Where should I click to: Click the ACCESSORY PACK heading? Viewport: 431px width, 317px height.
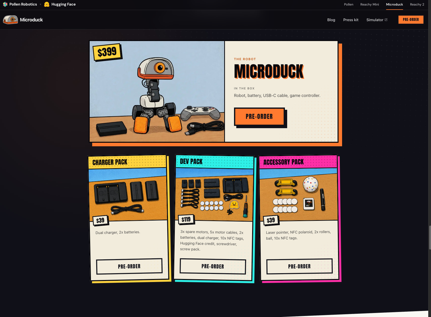click(283, 162)
